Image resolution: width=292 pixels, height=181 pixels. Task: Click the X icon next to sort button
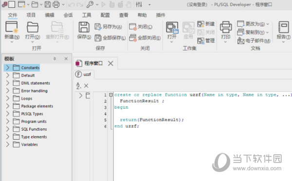[x=86, y=85]
